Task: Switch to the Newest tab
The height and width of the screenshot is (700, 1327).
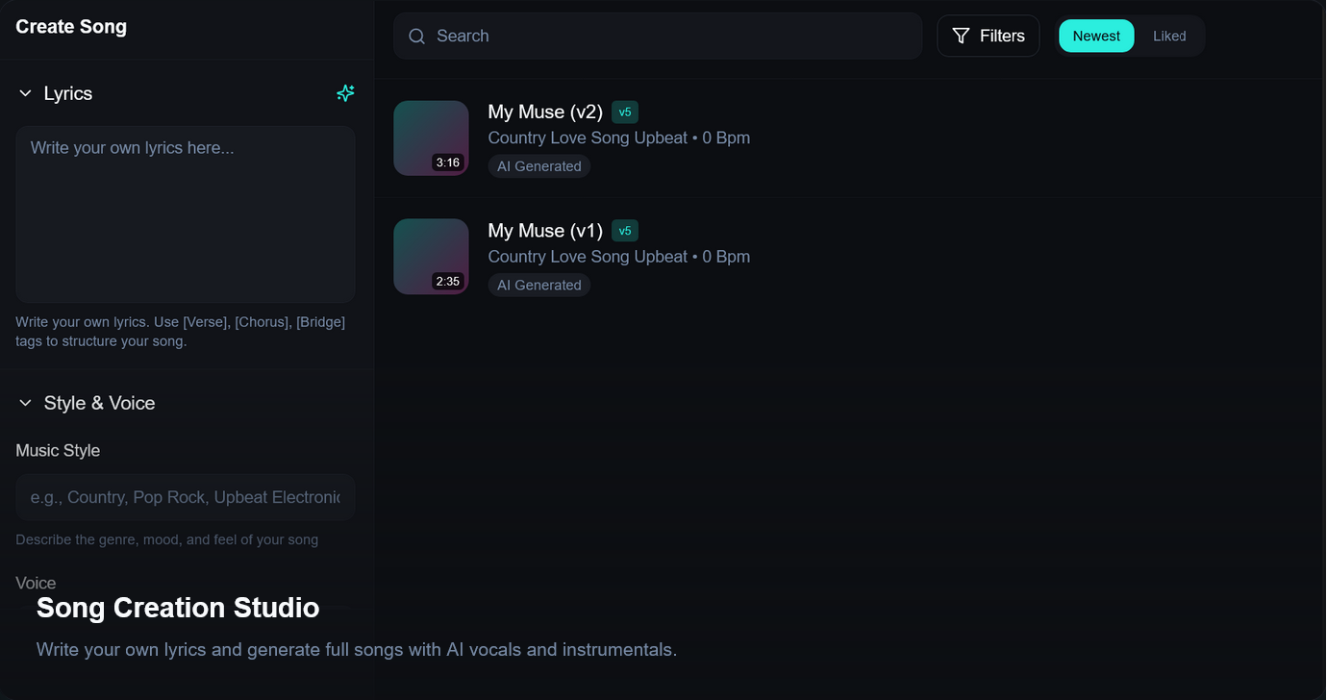Action: [x=1096, y=37]
